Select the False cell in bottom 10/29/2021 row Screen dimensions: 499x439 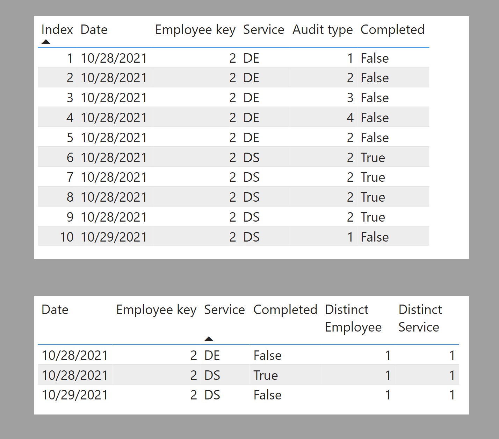click(x=268, y=395)
